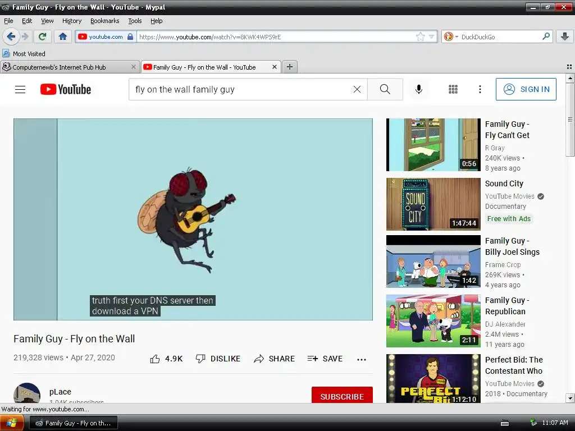575x431 pixels.
Task: Open the Edit menu
Action: pos(27,21)
